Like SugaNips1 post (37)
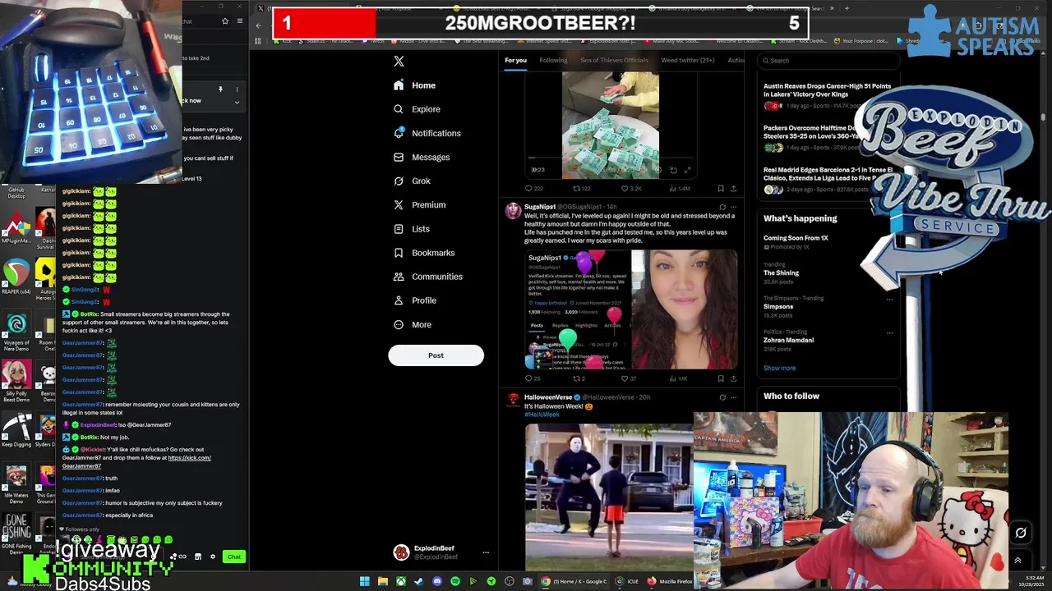The width and height of the screenshot is (1052, 591). click(x=629, y=378)
